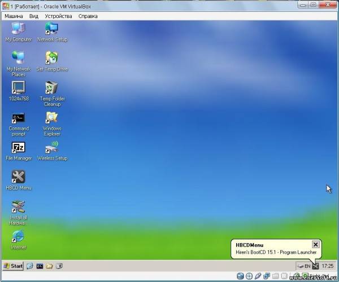
Task: Click VirtualBox network adapters status icon
Action: coord(267,276)
